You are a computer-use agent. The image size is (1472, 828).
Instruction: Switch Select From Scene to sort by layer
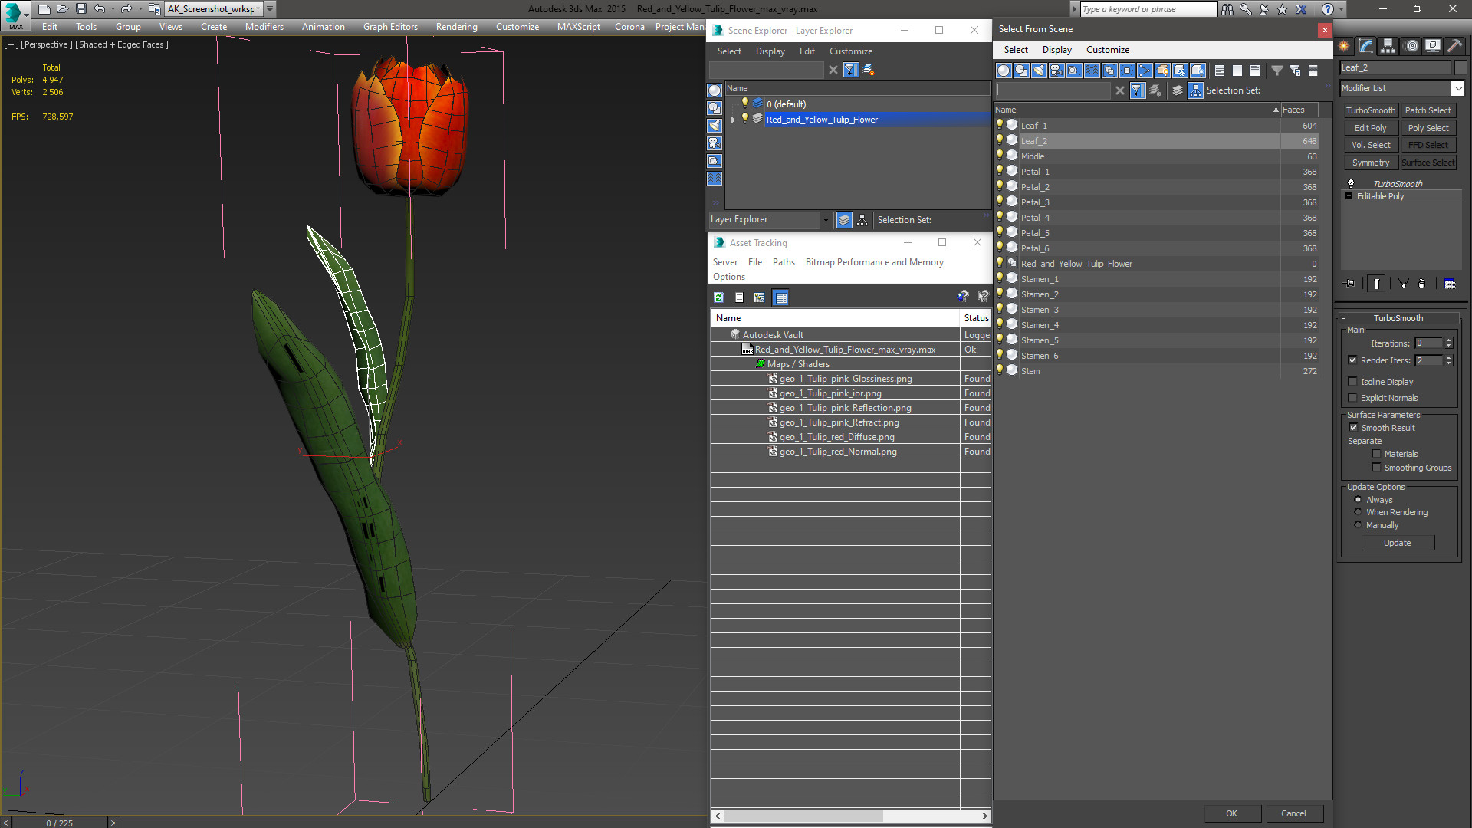click(1178, 90)
